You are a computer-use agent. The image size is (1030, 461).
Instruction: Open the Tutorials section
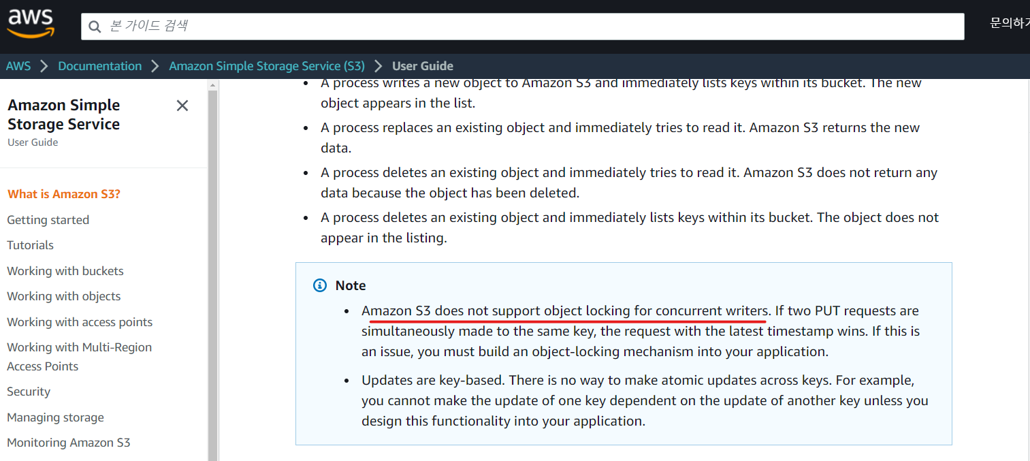point(31,245)
